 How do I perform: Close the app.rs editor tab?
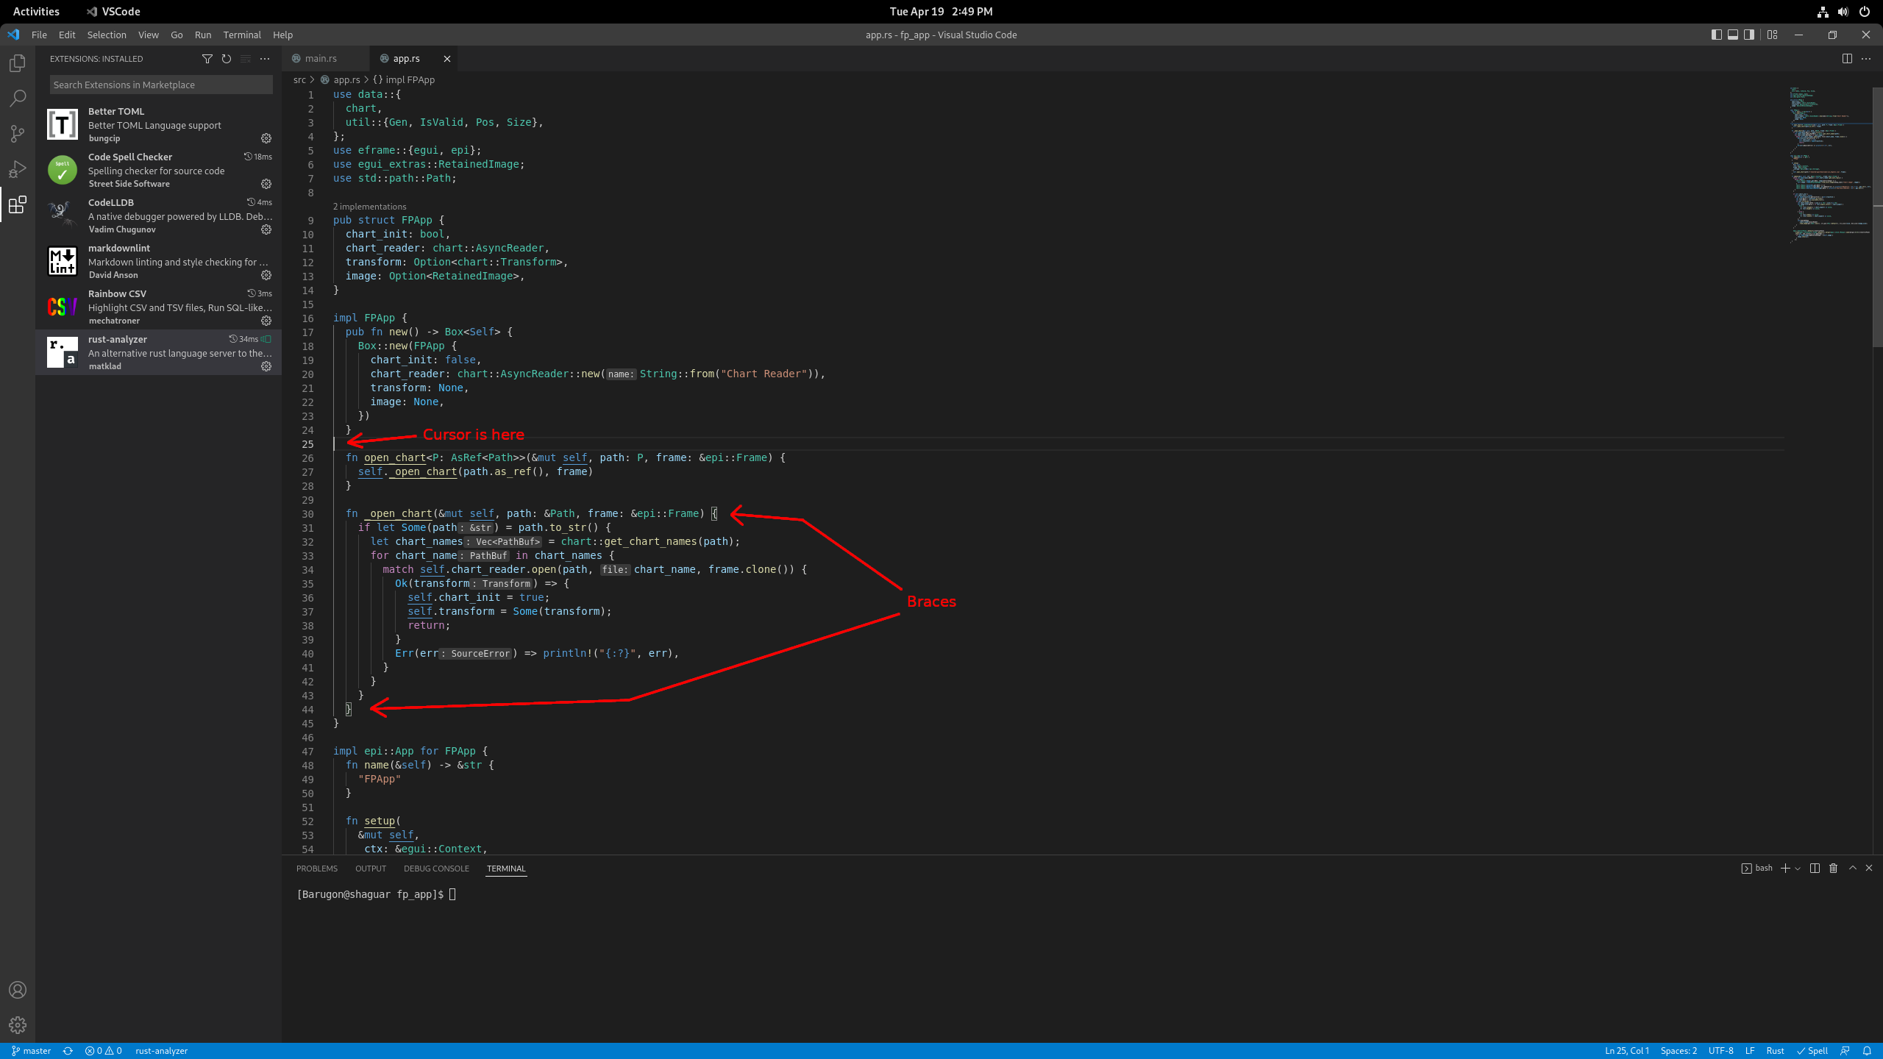coord(446,59)
